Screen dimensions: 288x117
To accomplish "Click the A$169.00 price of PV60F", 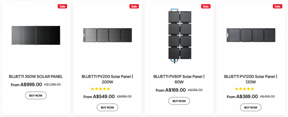I will point(175,90).
